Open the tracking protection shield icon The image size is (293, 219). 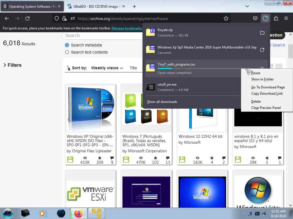pyautogui.click(x=57, y=18)
